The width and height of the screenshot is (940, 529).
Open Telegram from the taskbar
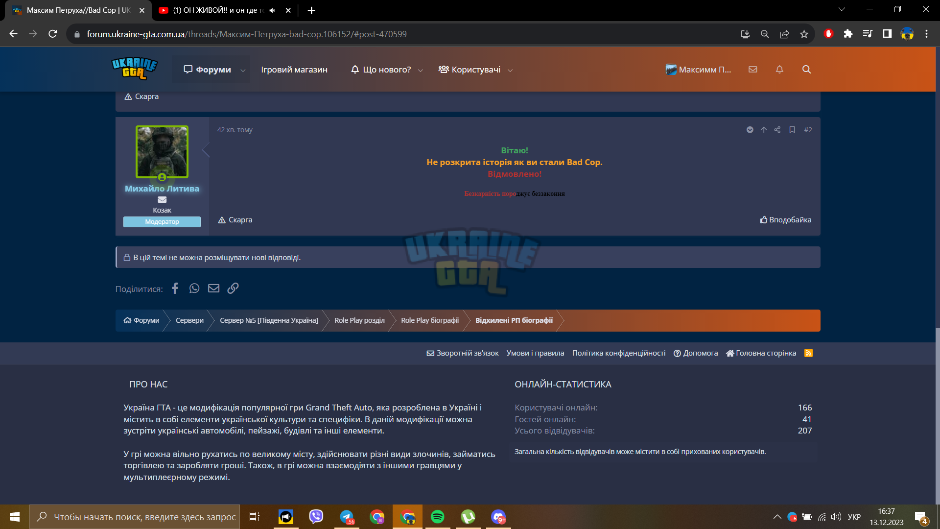347,517
